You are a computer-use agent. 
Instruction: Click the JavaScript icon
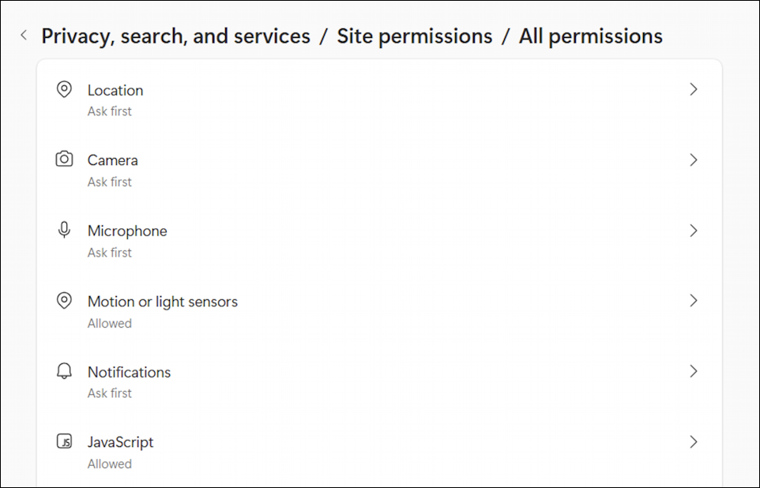coord(64,441)
